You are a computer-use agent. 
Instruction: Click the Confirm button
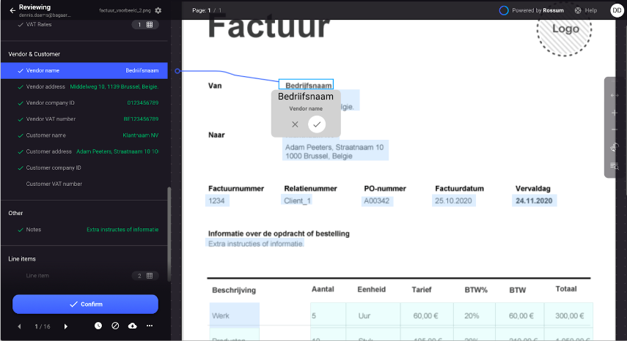point(85,304)
